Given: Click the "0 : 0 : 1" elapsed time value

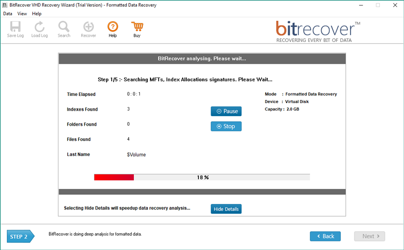Looking at the screenshot, I should pyautogui.click(x=134, y=94).
